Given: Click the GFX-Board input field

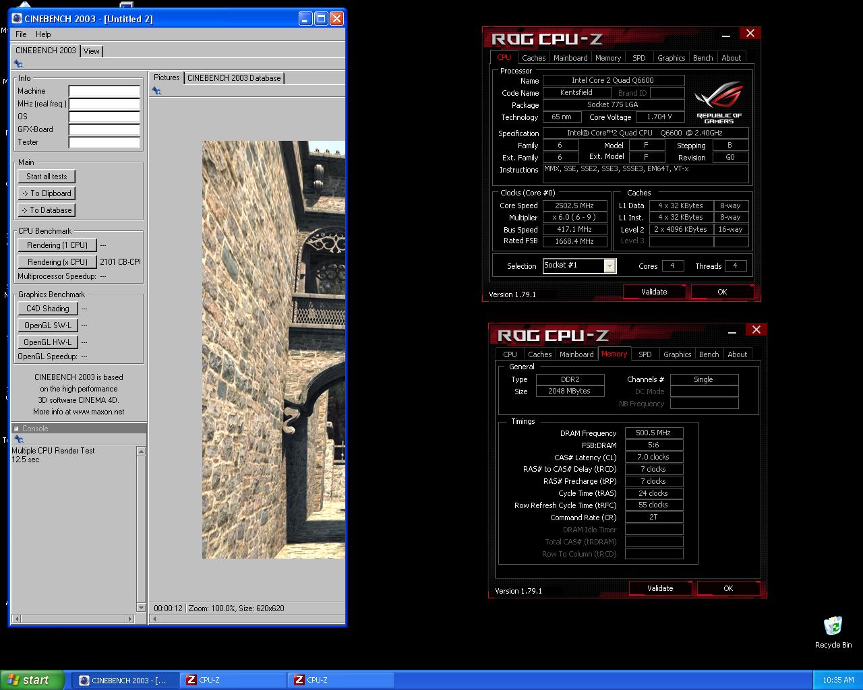Looking at the screenshot, I should tap(105, 129).
